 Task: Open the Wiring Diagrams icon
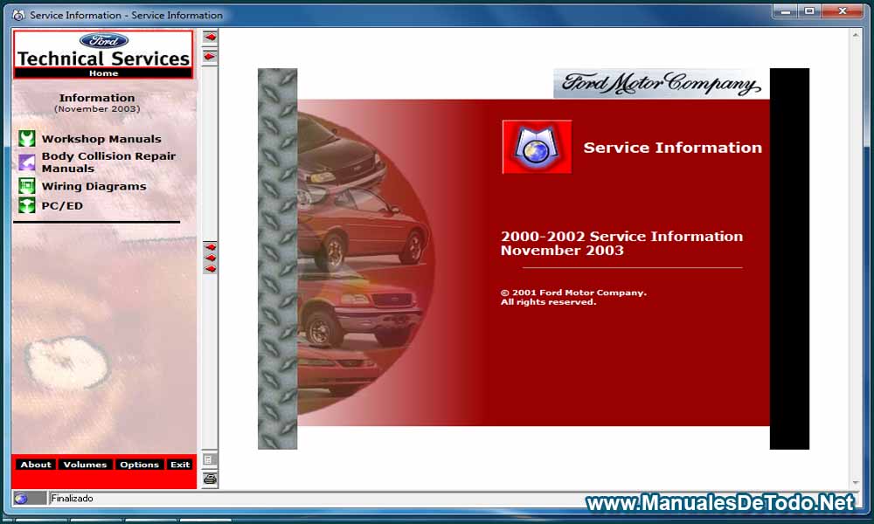(27, 185)
